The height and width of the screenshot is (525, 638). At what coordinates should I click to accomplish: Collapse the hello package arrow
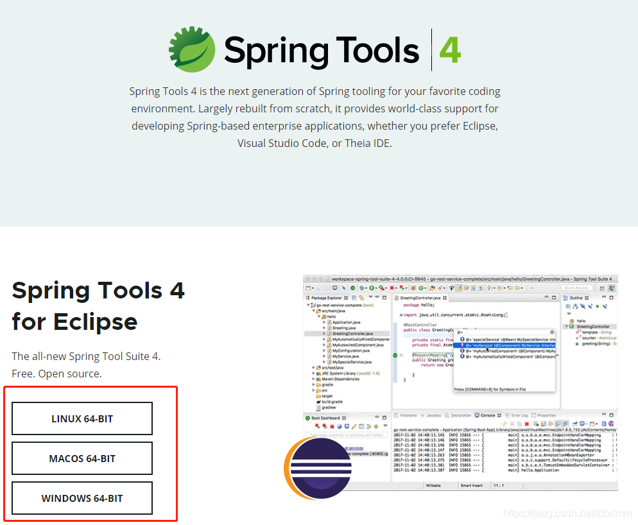(x=319, y=316)
